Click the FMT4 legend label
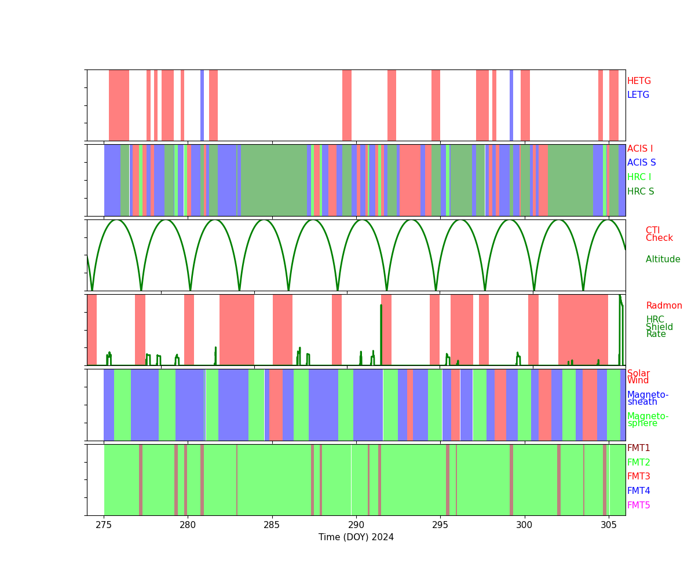 point(639,491)
